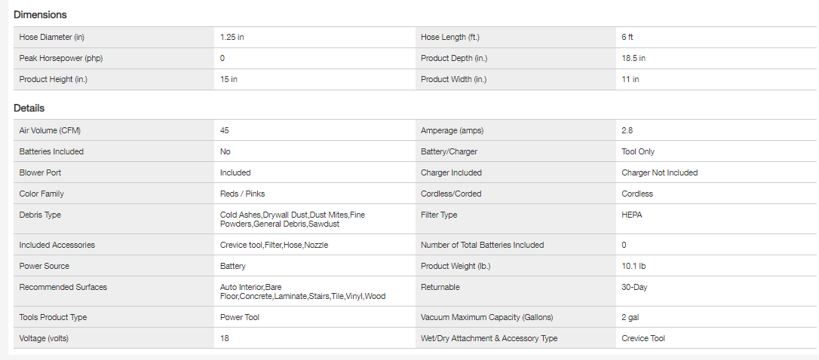Click the Product Weight value 10.1 lb

point(634,266)
